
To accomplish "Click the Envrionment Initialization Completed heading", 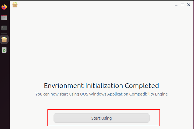I will [x=102, y=86].
